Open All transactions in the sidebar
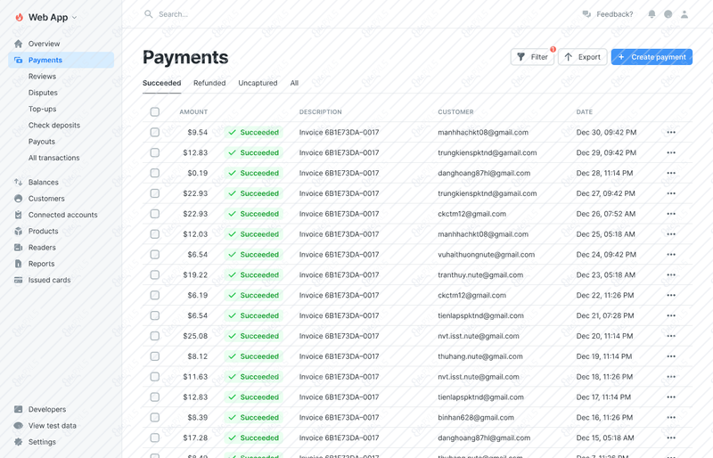 53,158
